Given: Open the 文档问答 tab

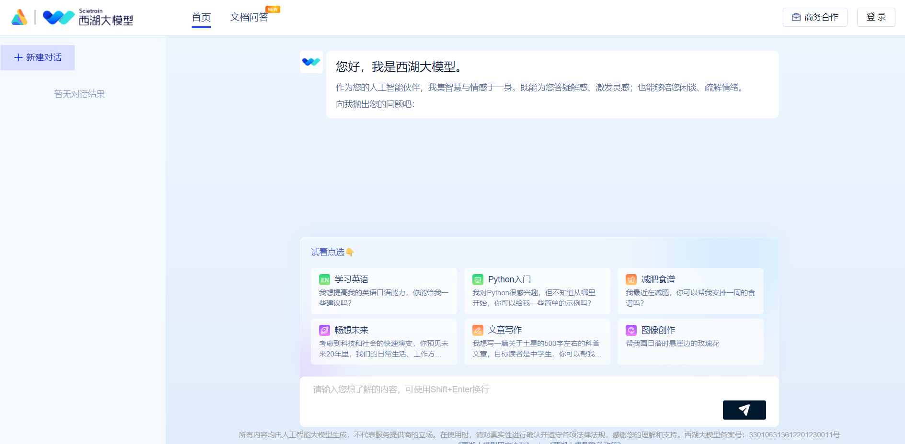Looking at the screenshot, I should click(x=249, y=17).
